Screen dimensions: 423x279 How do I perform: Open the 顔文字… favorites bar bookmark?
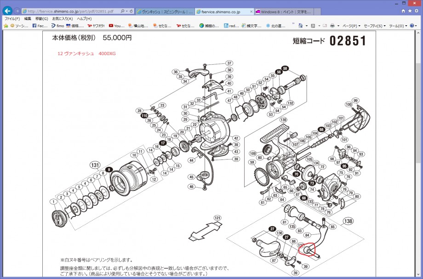[252, 26]
